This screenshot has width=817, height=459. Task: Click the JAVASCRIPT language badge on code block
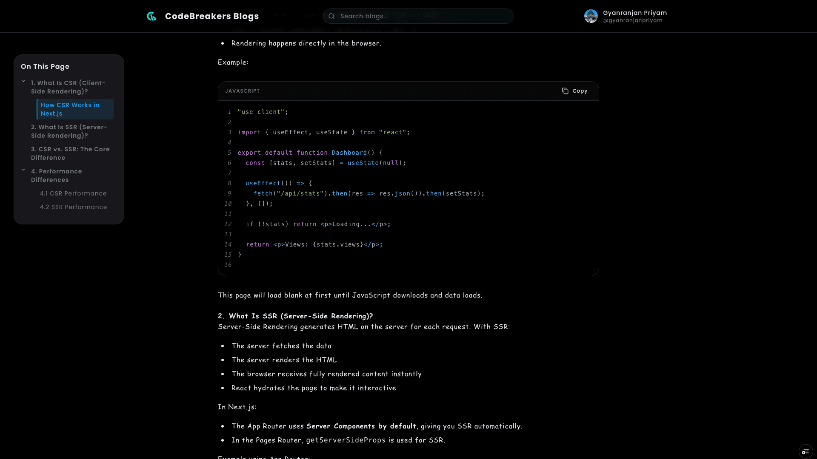point(243,91)
